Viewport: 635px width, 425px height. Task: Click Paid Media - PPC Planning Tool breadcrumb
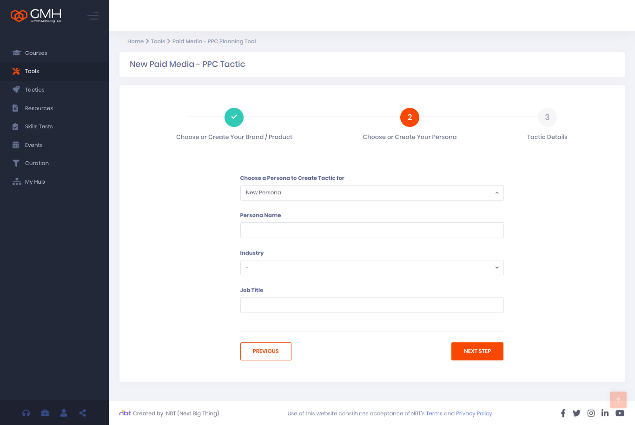click(x=214, y=41)
